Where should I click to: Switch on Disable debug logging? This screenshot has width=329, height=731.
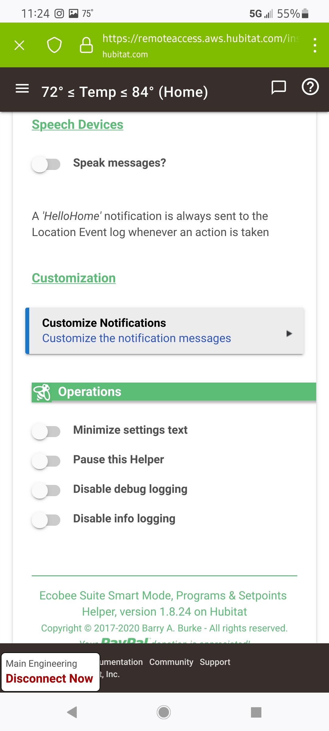click(x=46, y=490)
